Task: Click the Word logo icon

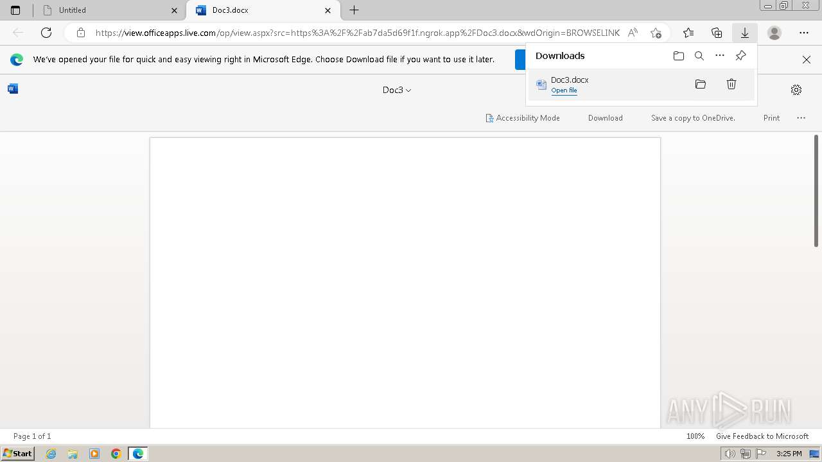Action: [x=13, y=89]
